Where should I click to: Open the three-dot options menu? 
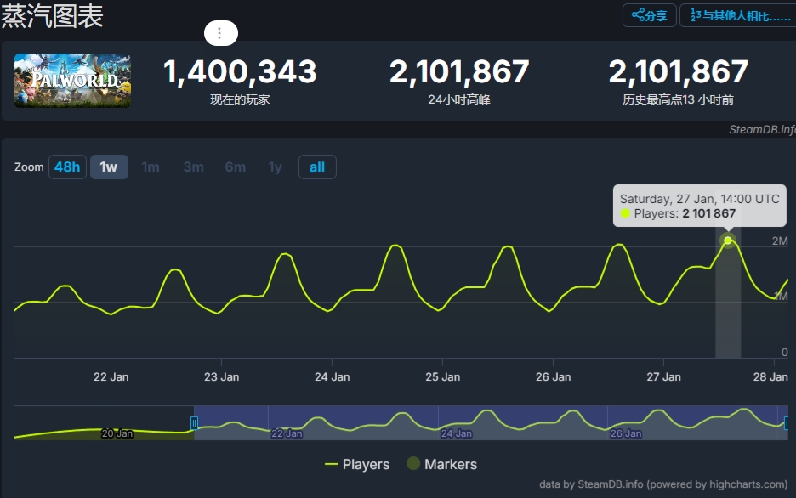220,33
